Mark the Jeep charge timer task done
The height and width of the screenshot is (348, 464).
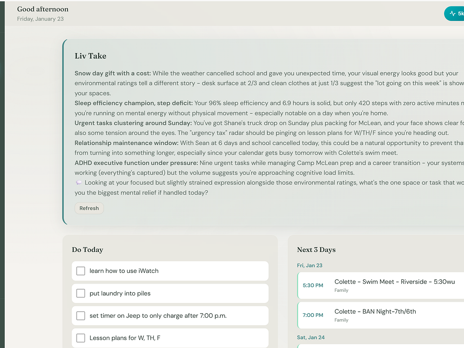coord(81,316)
